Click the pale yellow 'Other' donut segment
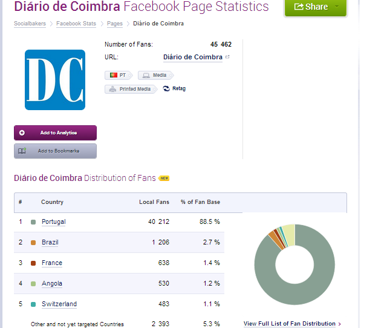The height and width of the screenshot is (328, 387). [290, 235]
